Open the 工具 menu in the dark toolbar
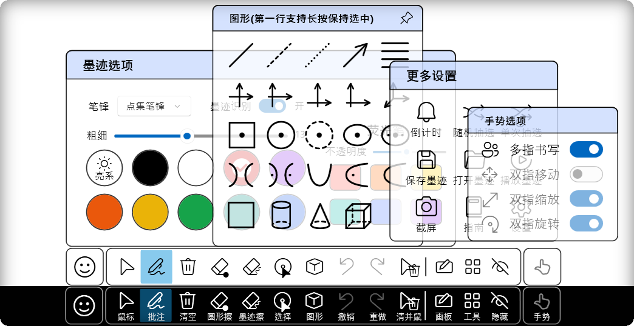Screen dimensions: 634x326 (x=472, y=305)
